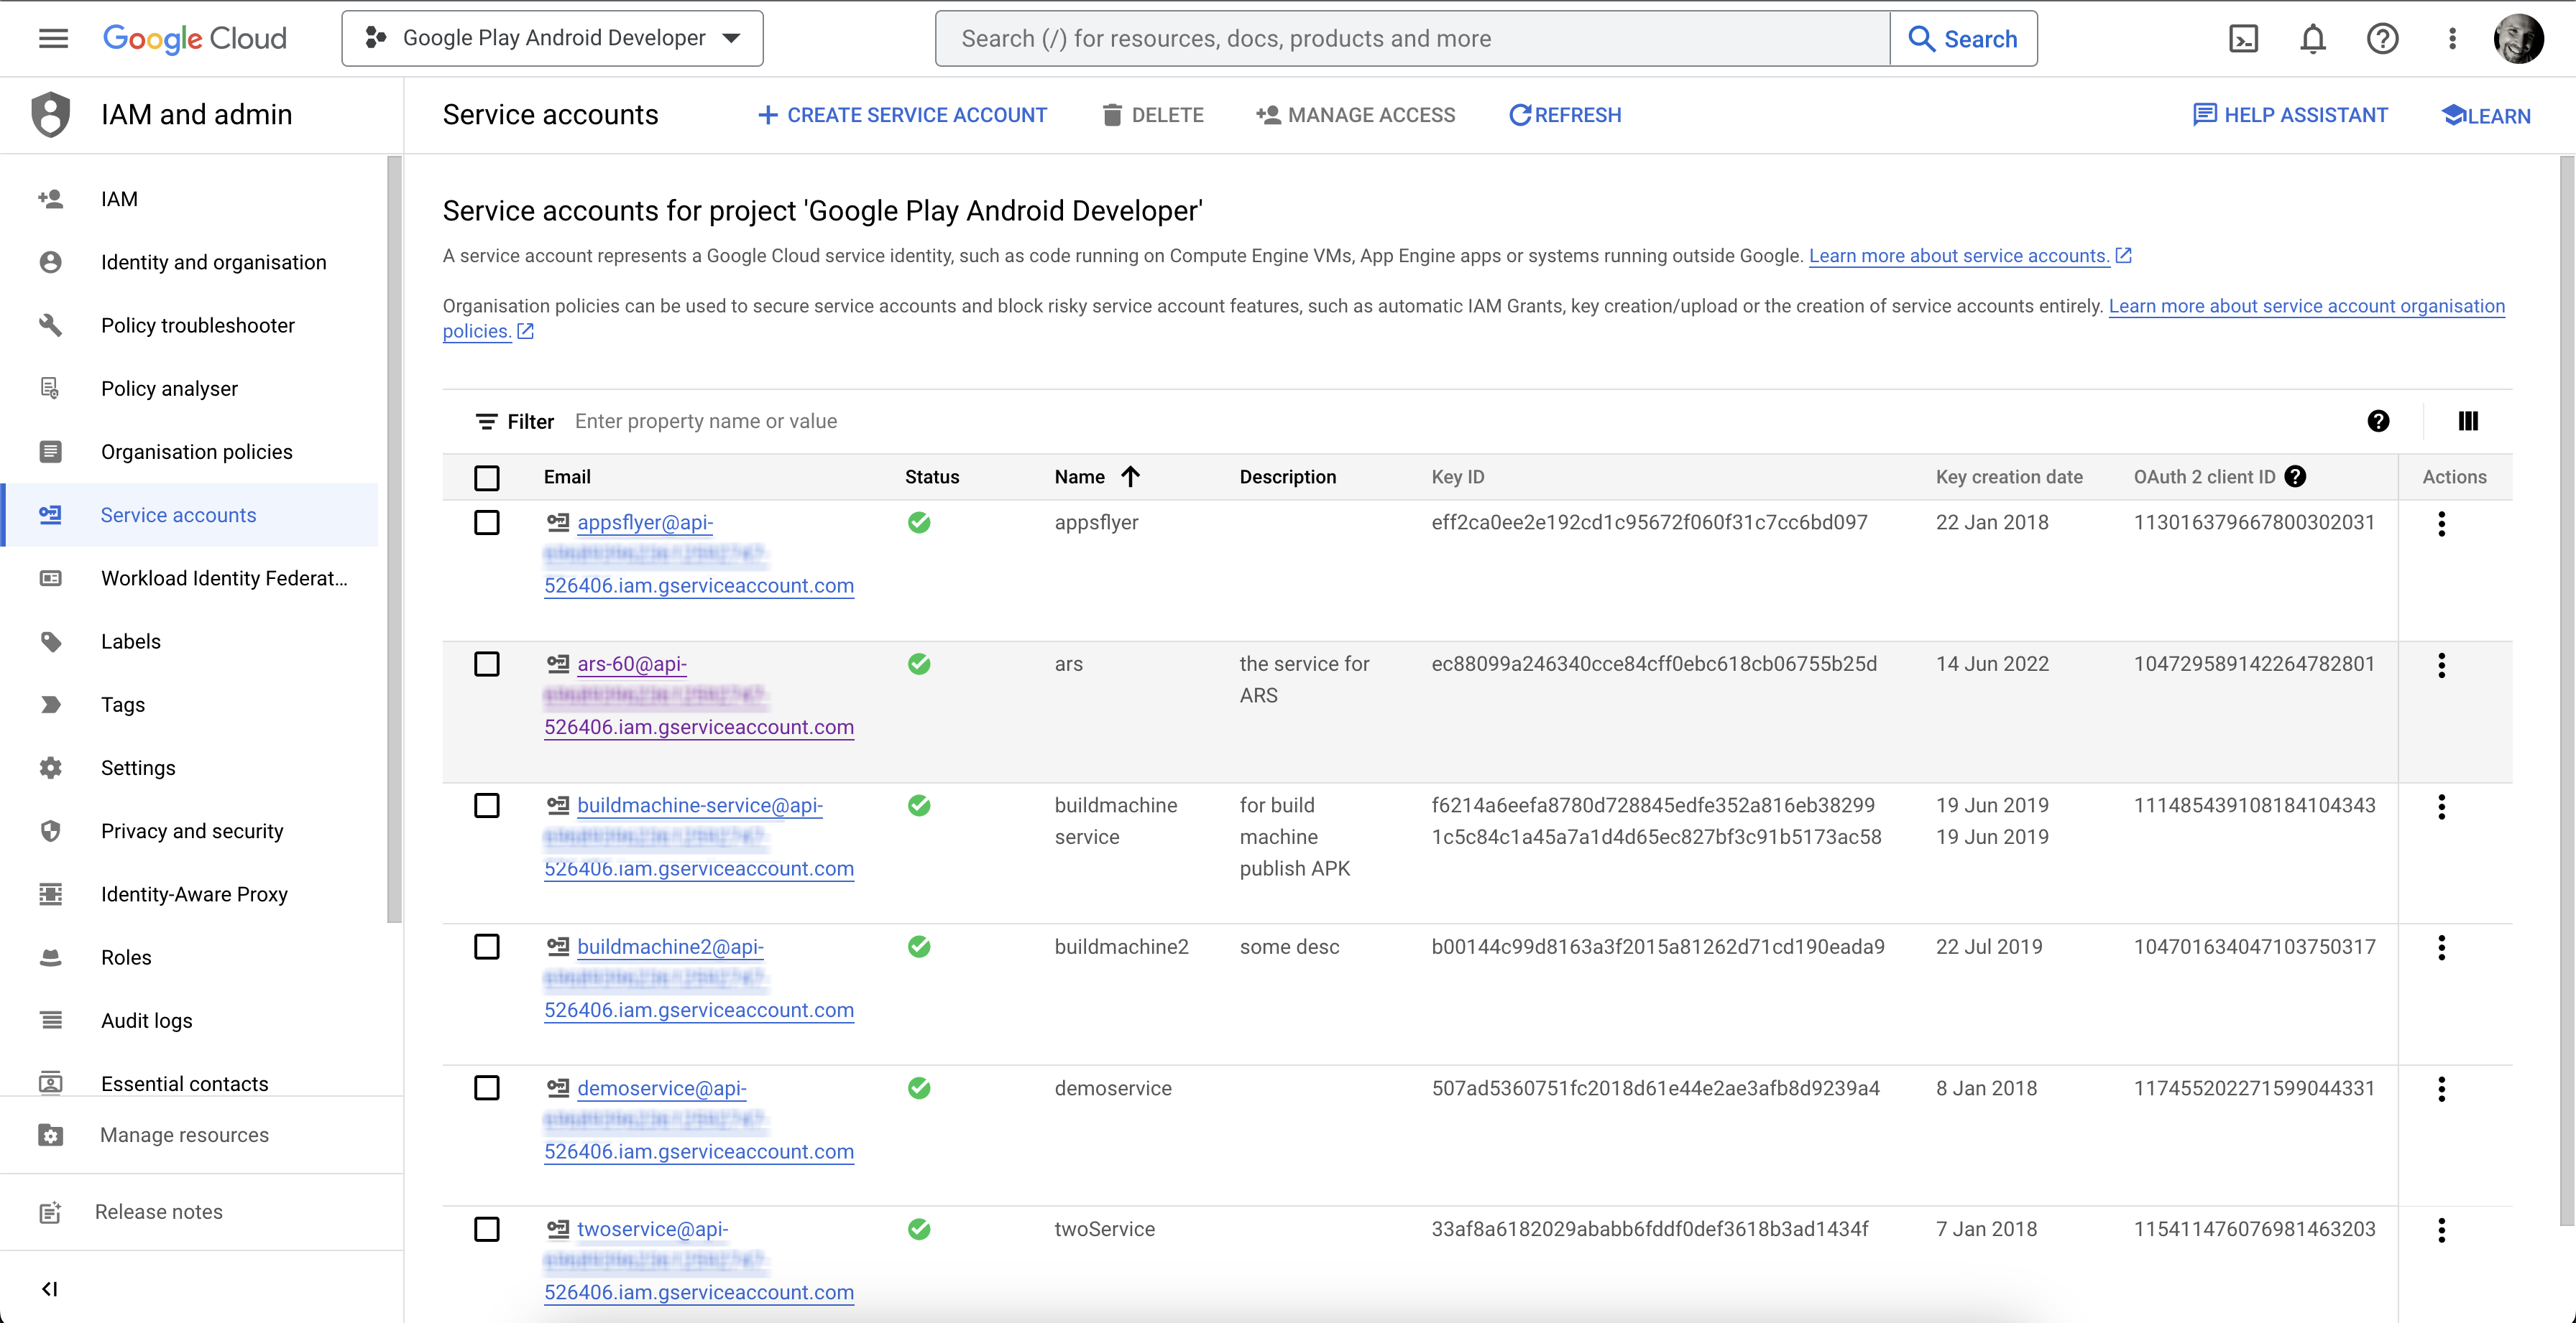2576x1323 pixels.
Task: Open Cloud Shell terminal icon
Action: click(2243, 39)
